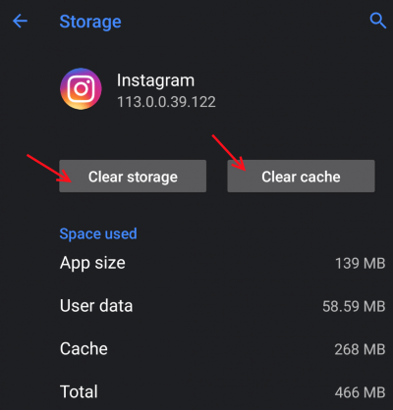Click the Space used section header
The image size is (393, 410).
click(98, 234)
